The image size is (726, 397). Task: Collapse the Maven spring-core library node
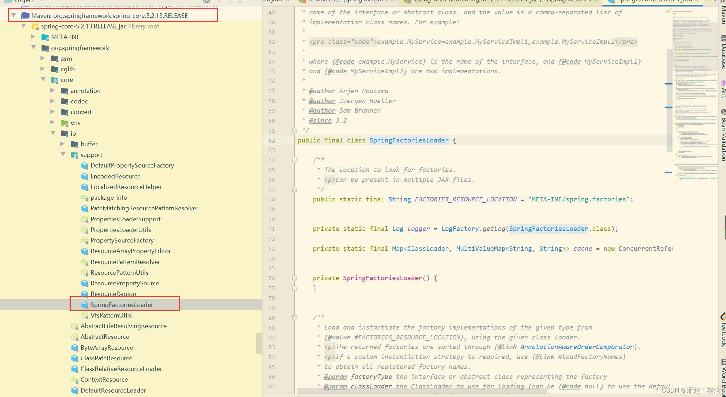[14, 15]
